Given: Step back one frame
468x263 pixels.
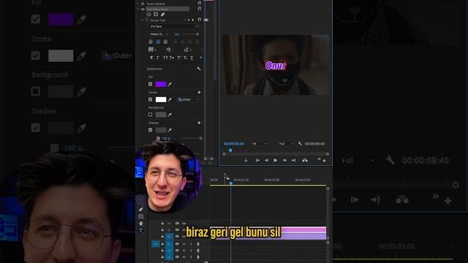Looking at the screenshot, I should [x=266, y=161].
